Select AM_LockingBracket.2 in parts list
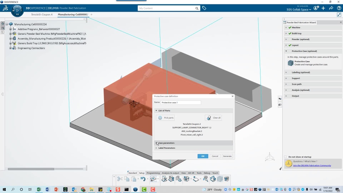Viewport: 343px width, 193px height. point(192,131)
